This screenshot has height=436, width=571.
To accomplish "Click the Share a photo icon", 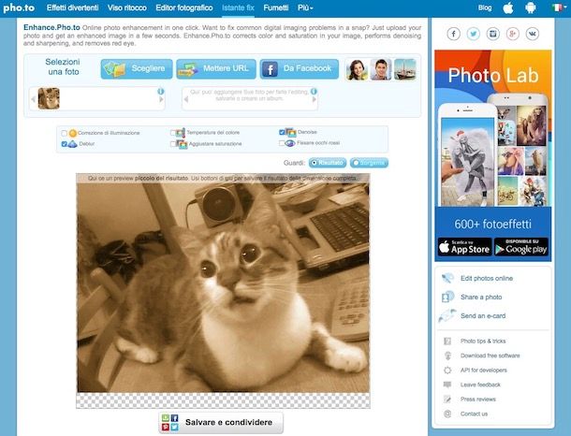I will (x=447, y=297).
